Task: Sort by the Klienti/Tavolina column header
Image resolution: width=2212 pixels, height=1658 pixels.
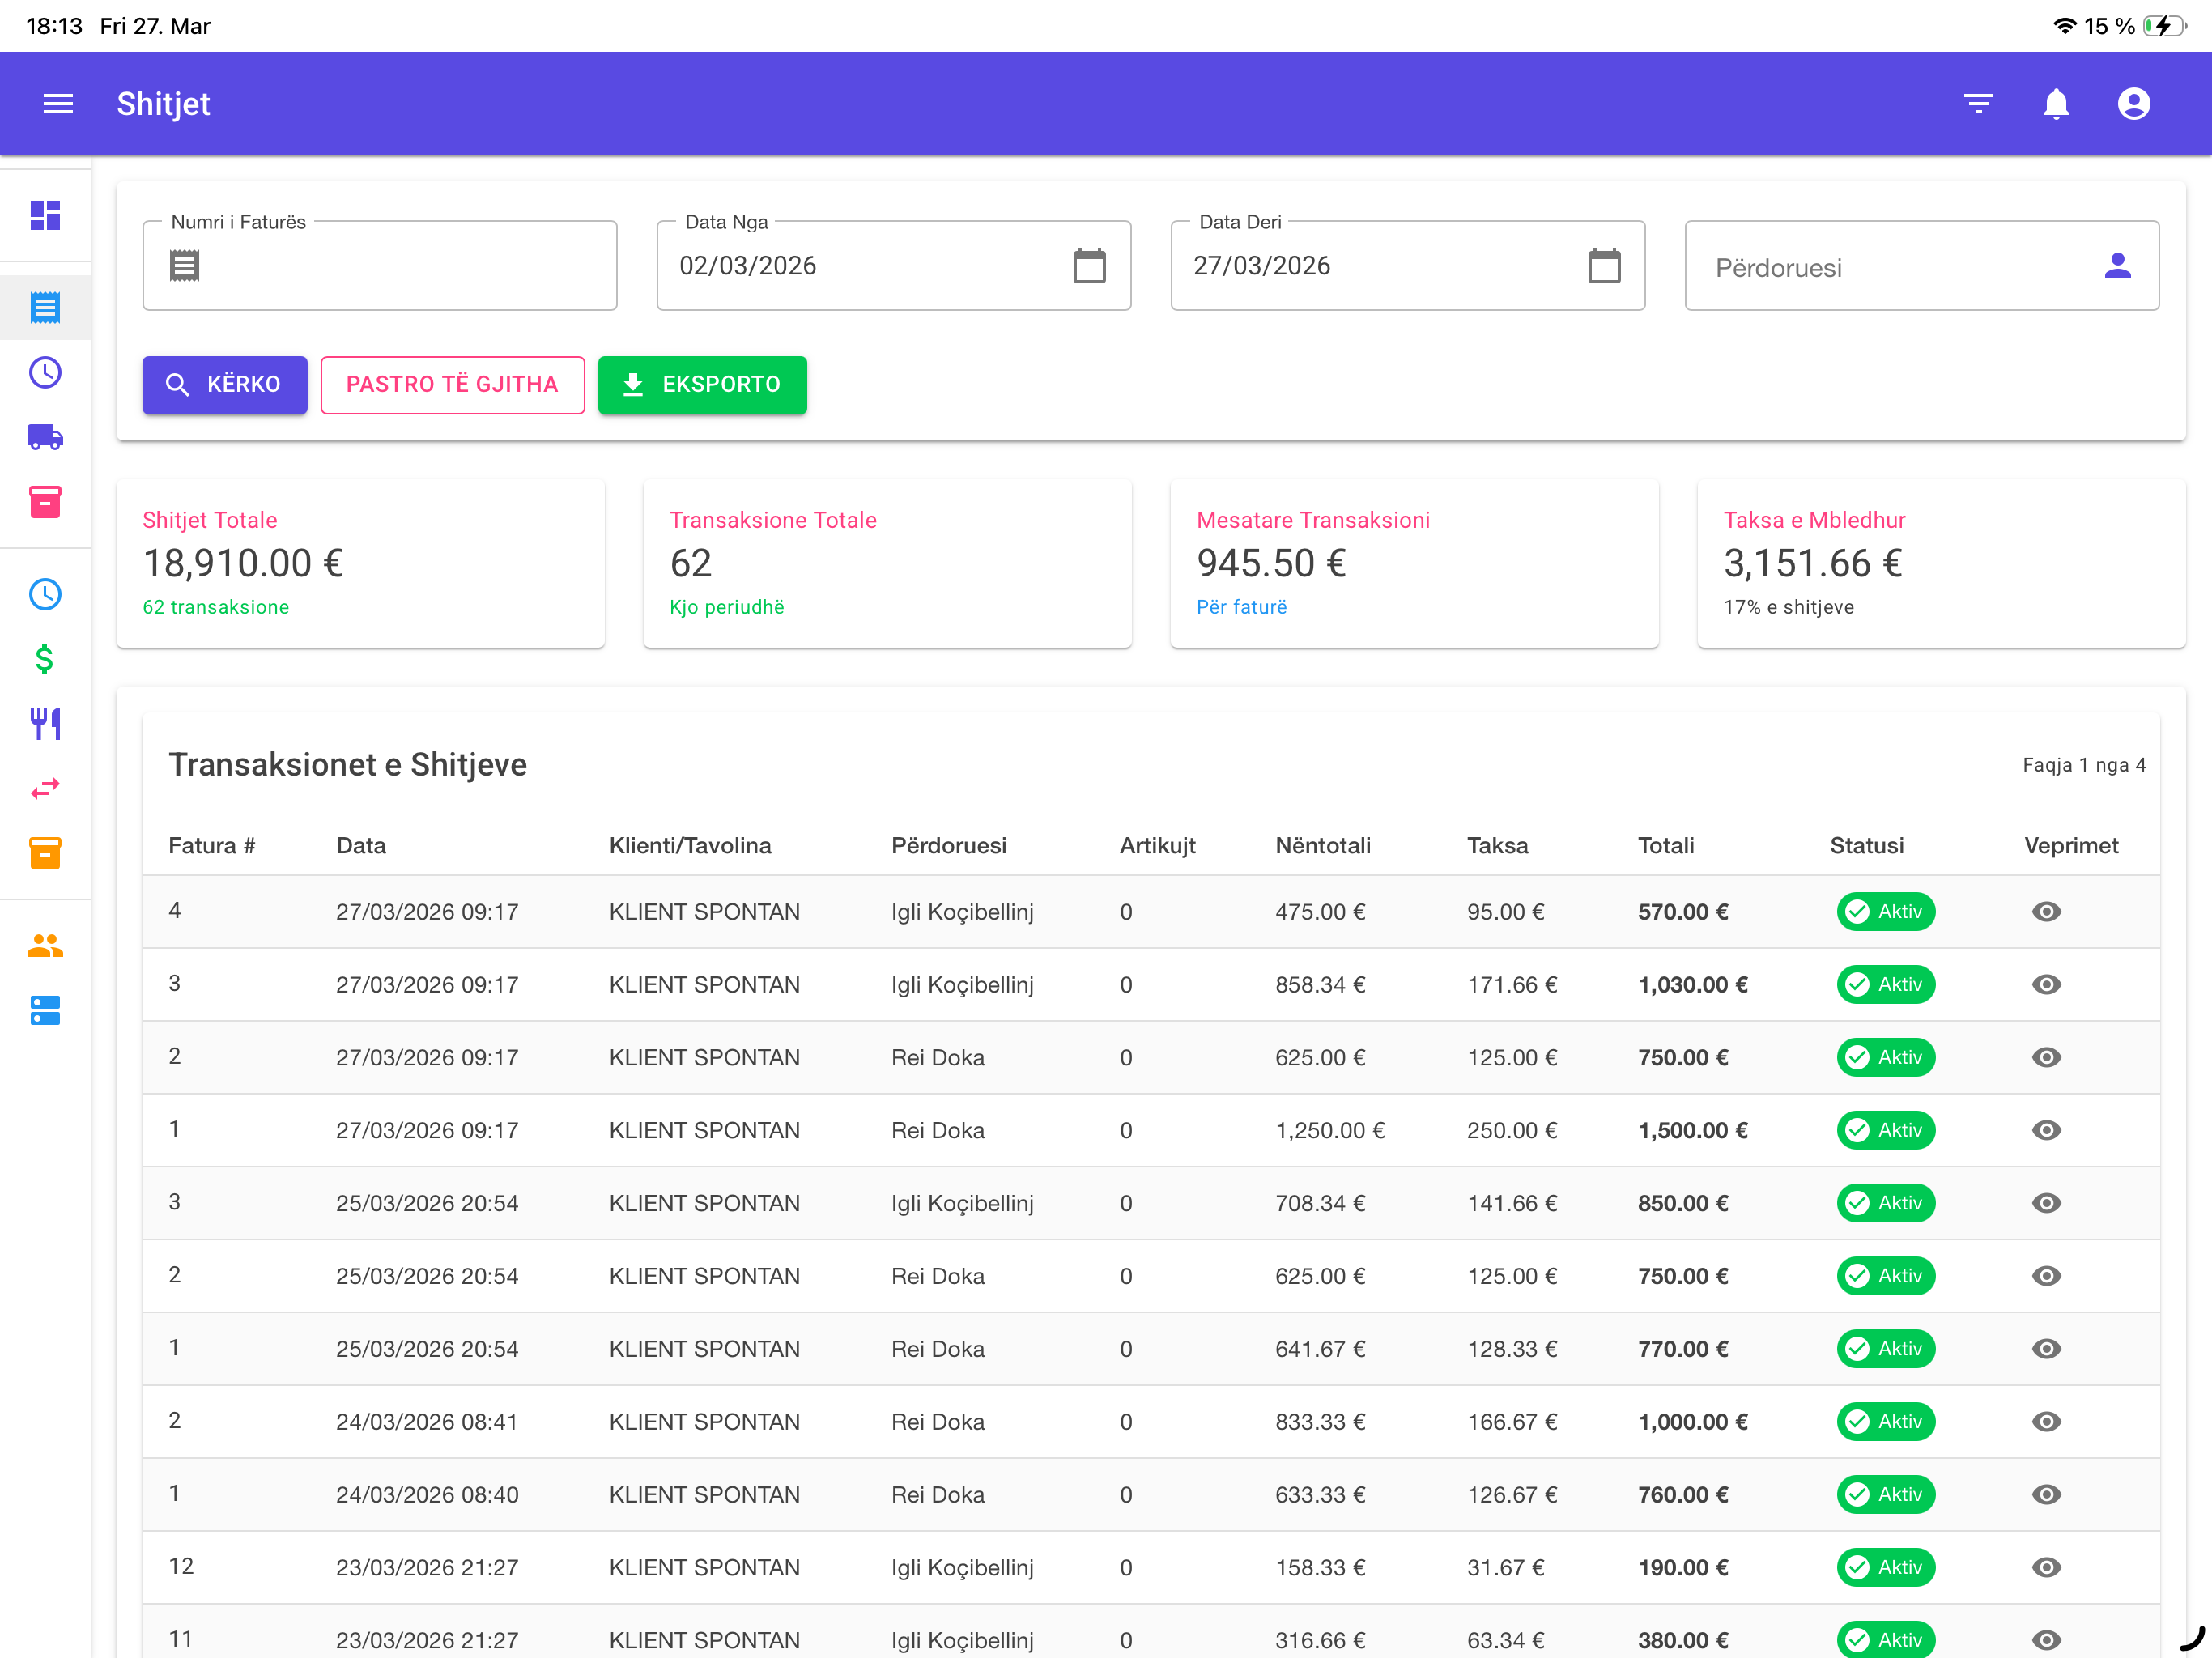Action: coord(690,846)
